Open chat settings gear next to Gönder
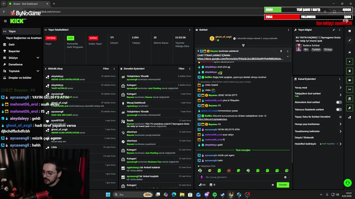355x199 pixels. (273, 185)
